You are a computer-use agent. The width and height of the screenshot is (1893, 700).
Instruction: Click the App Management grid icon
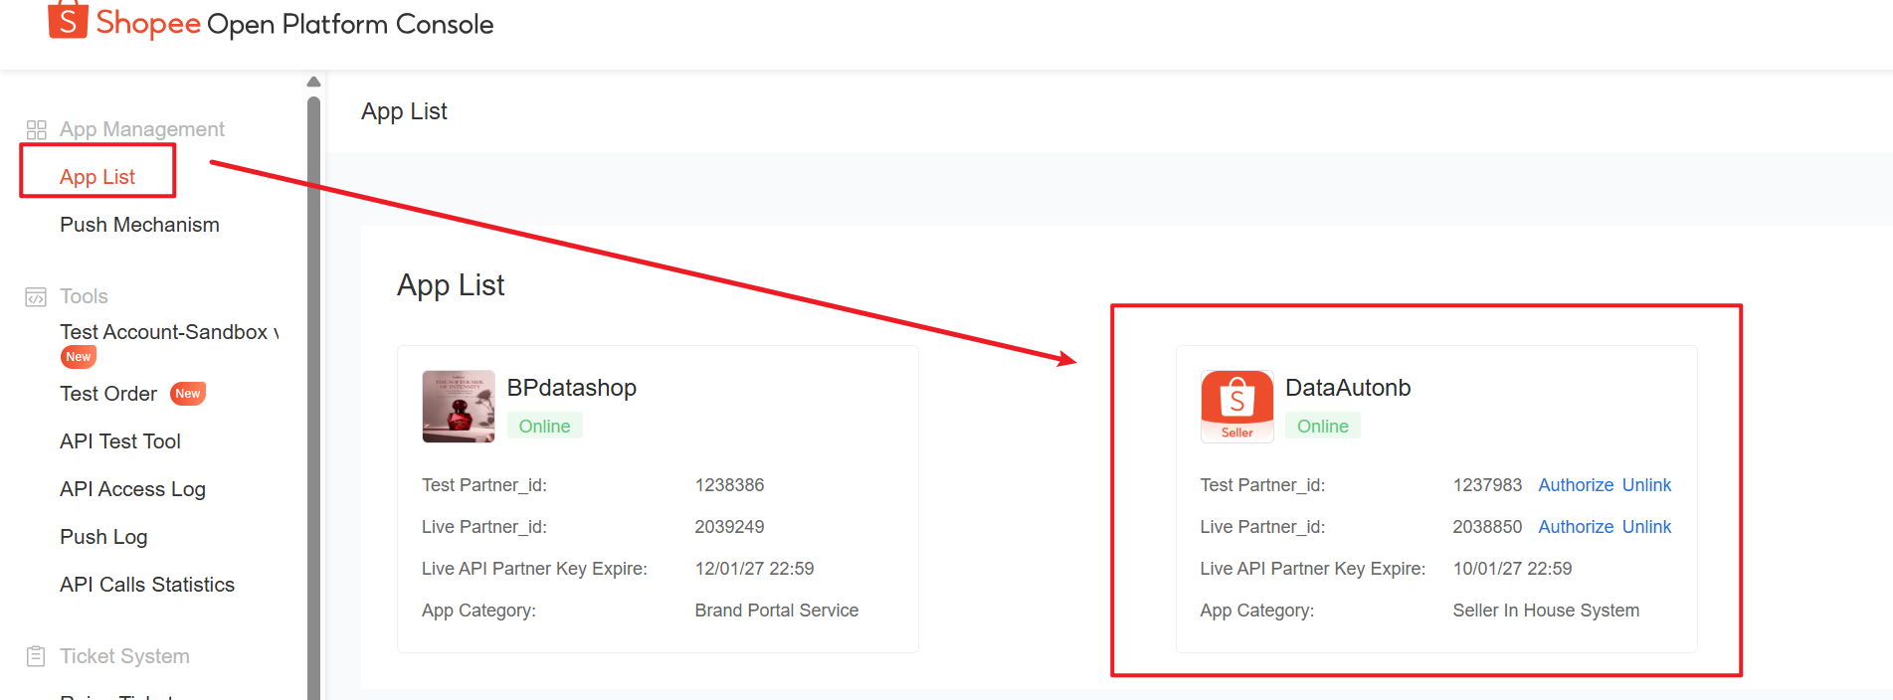[x=37, y=130]
